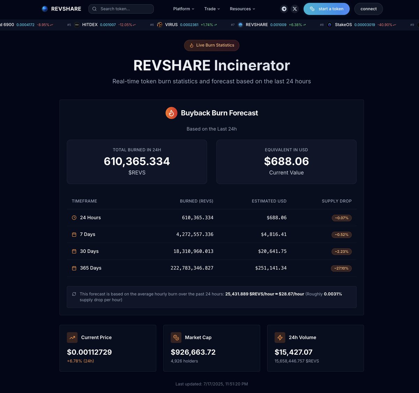Select the 365 Days row label
The image size is (419, 393).
point(91,268)
